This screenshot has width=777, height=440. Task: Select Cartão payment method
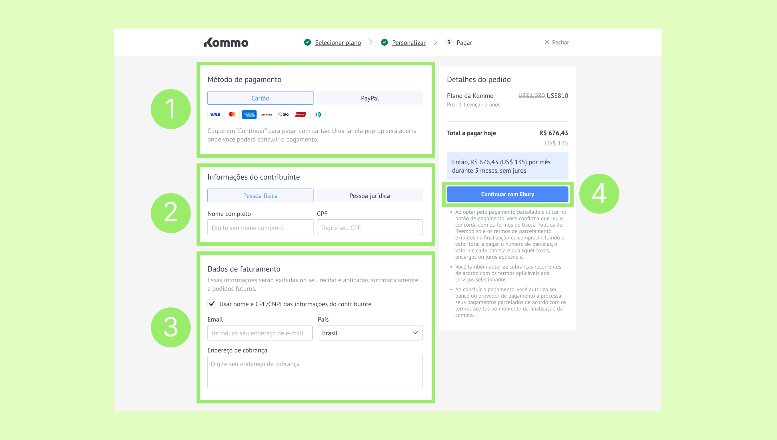pyautogui.click(x=261, y=98)
